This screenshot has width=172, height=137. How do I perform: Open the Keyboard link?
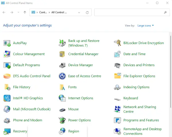point(131,98)
